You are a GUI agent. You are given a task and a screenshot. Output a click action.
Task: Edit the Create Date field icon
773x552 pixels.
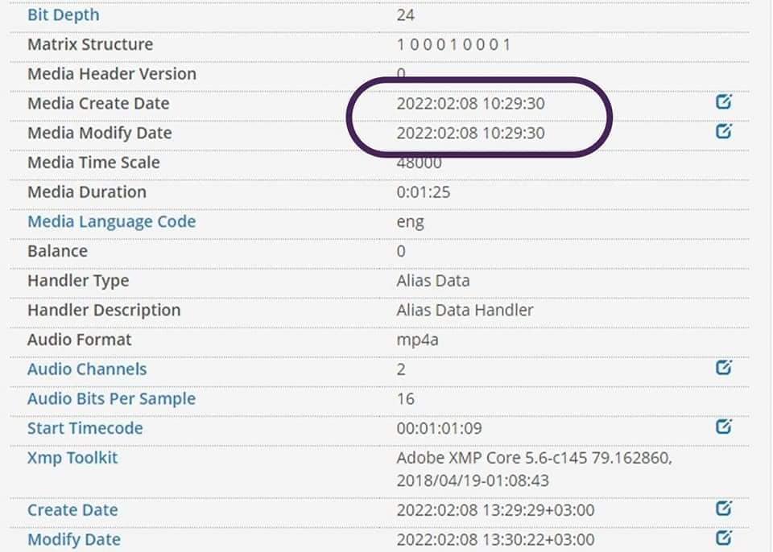723,509
